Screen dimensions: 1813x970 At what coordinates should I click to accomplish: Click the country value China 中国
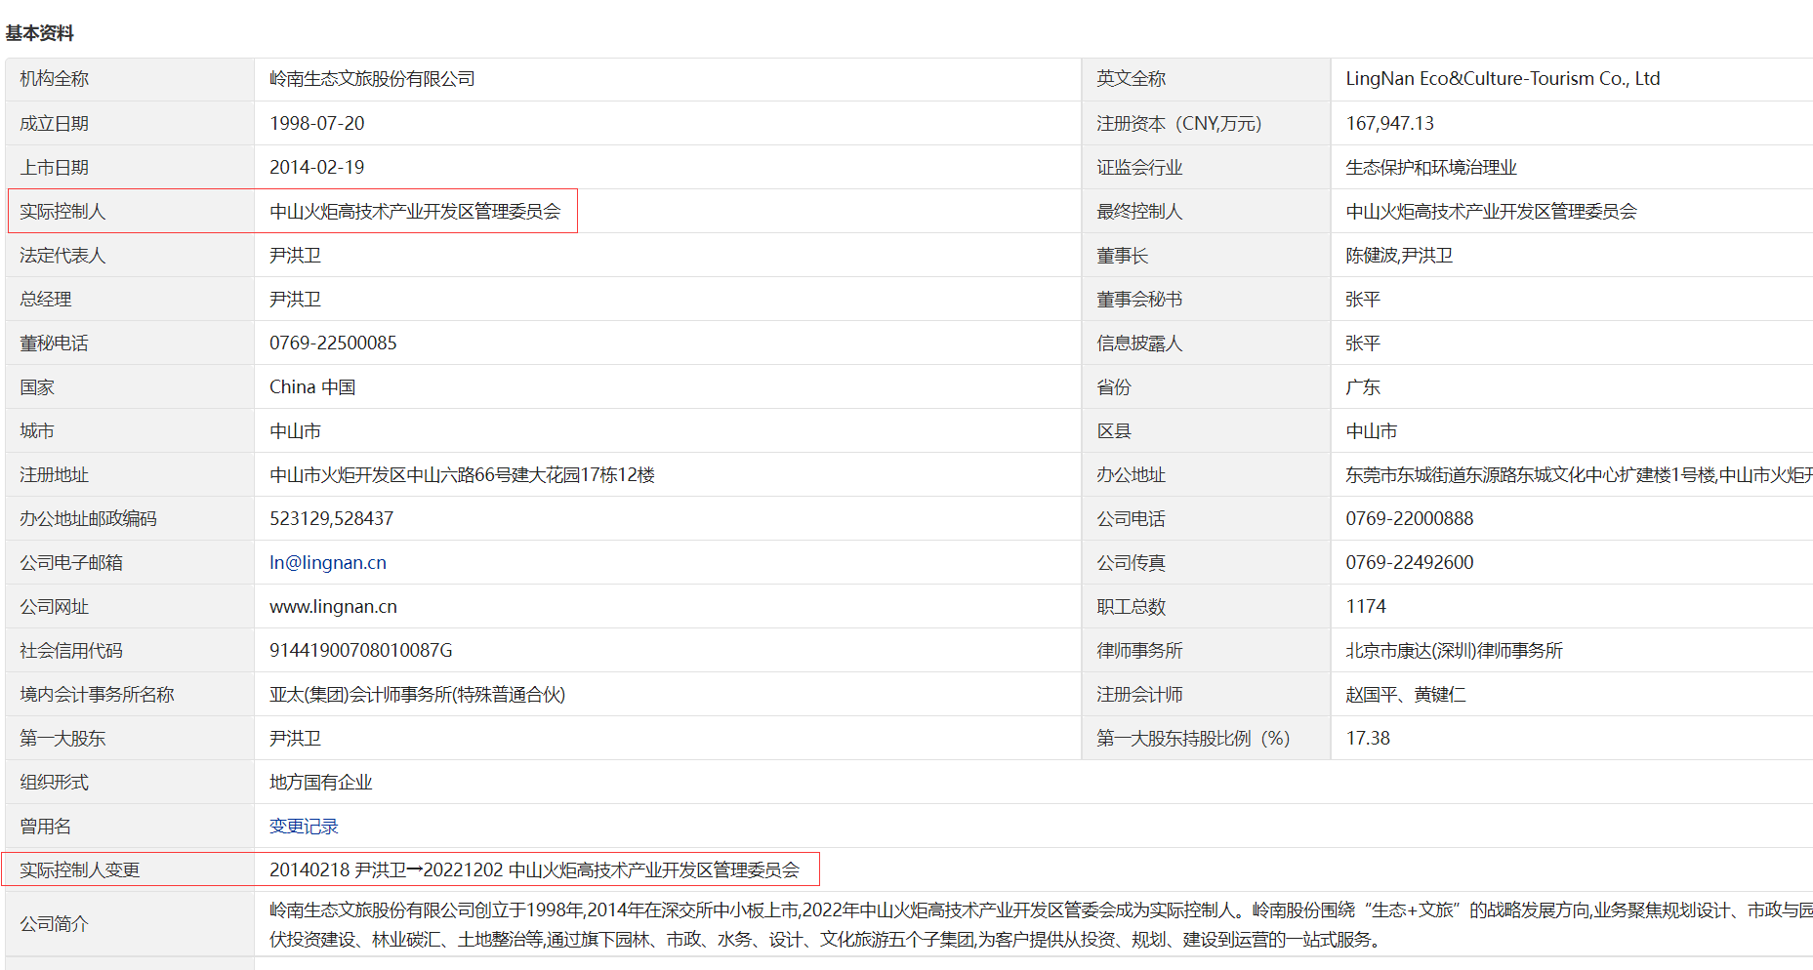click(x=312, y=387)
